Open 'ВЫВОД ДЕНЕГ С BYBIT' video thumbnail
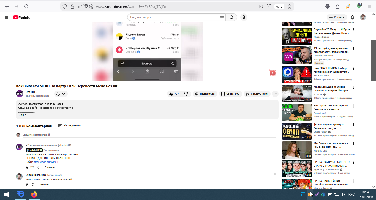The image size is (376, 200). pos(297,131)
